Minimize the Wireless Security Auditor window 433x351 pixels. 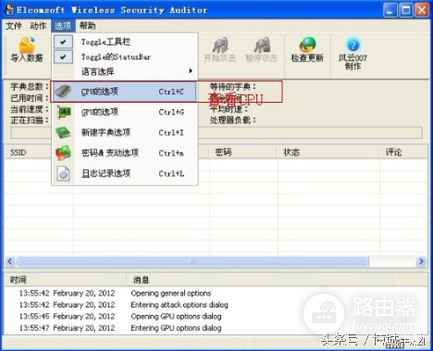tap(390, 10)
